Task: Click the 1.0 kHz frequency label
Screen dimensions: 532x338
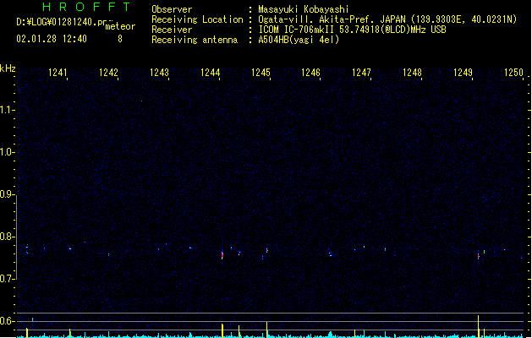Action: point(7,152)
